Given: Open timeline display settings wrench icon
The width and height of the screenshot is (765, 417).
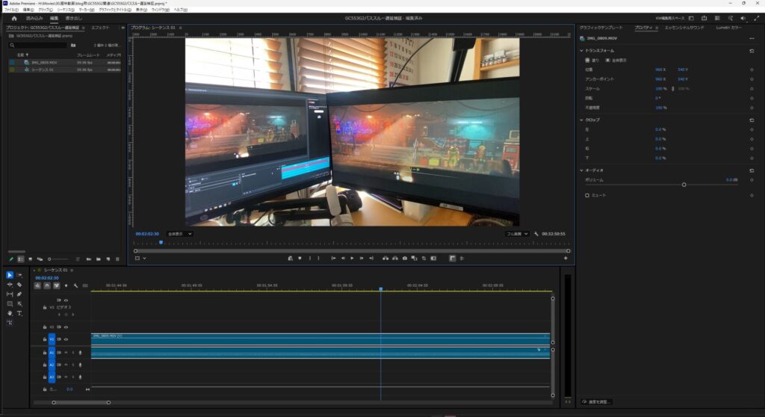Looking at the screenshot, I should click(x=75, y=285).
